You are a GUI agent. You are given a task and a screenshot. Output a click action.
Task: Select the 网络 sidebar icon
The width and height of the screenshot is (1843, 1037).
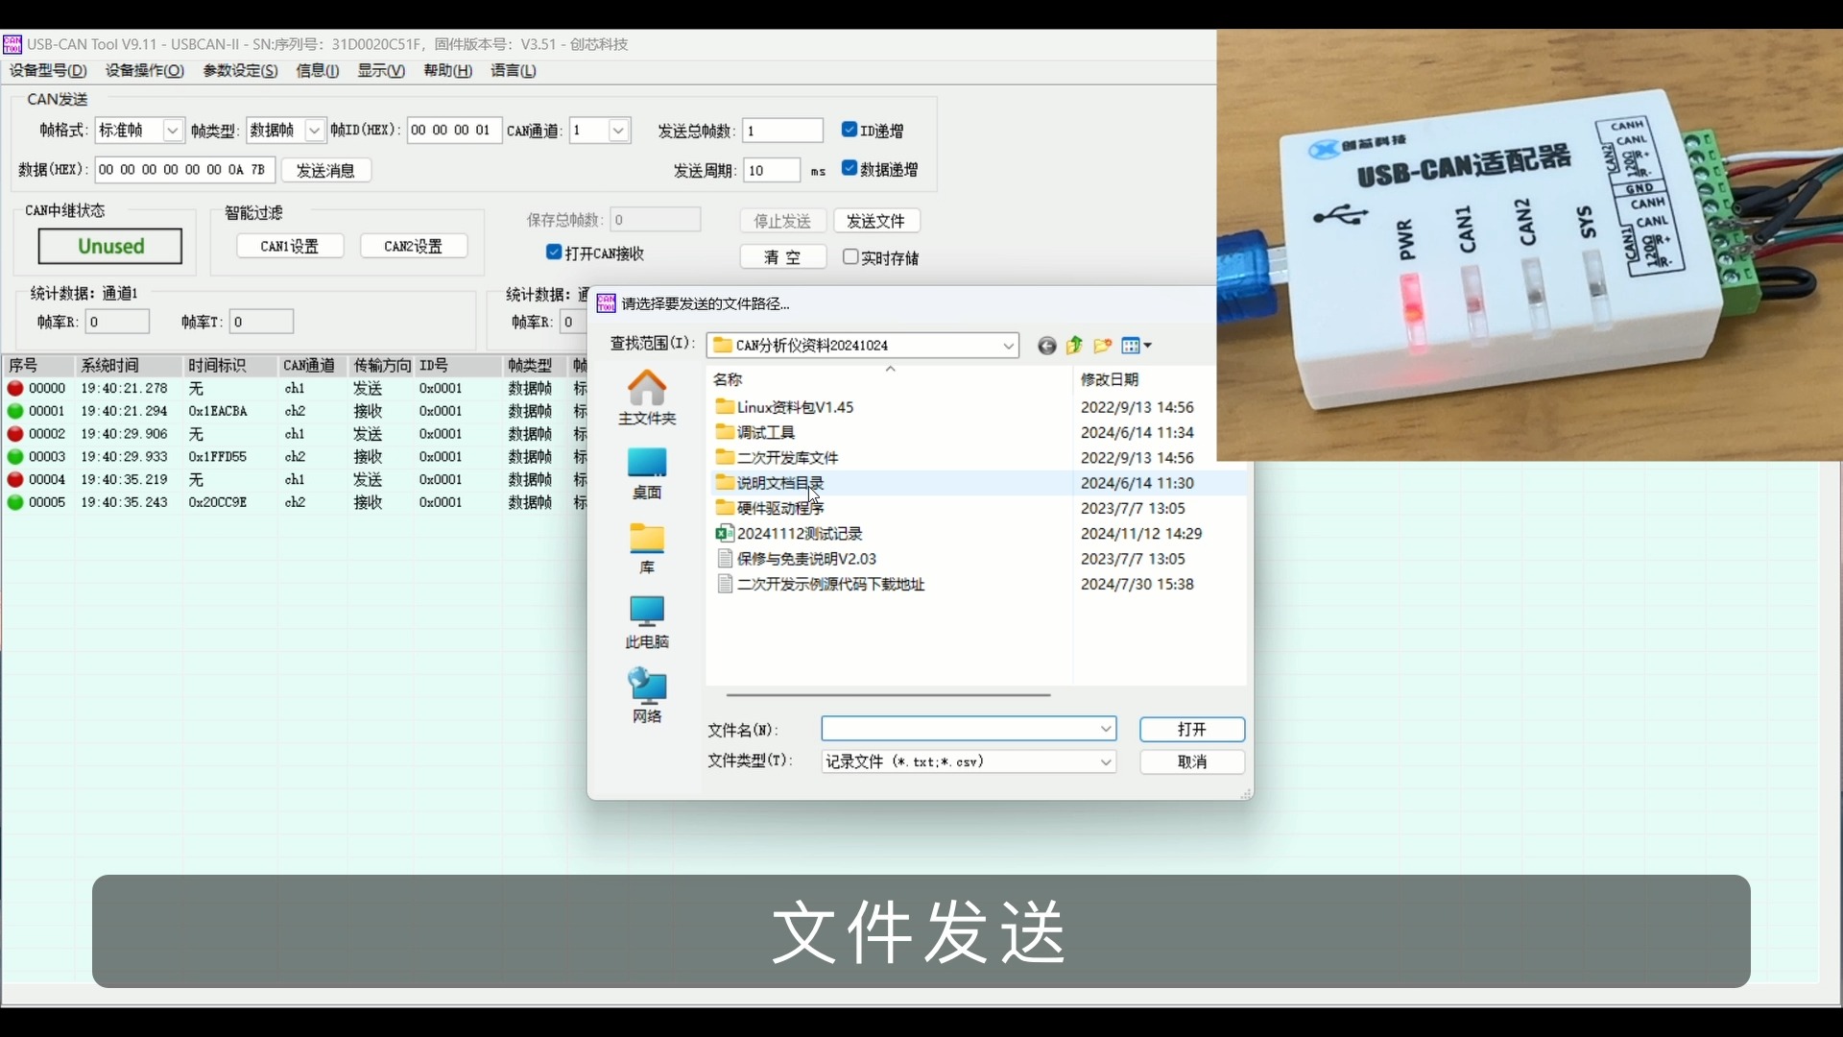pyautogui.click(x=645, y=693)
